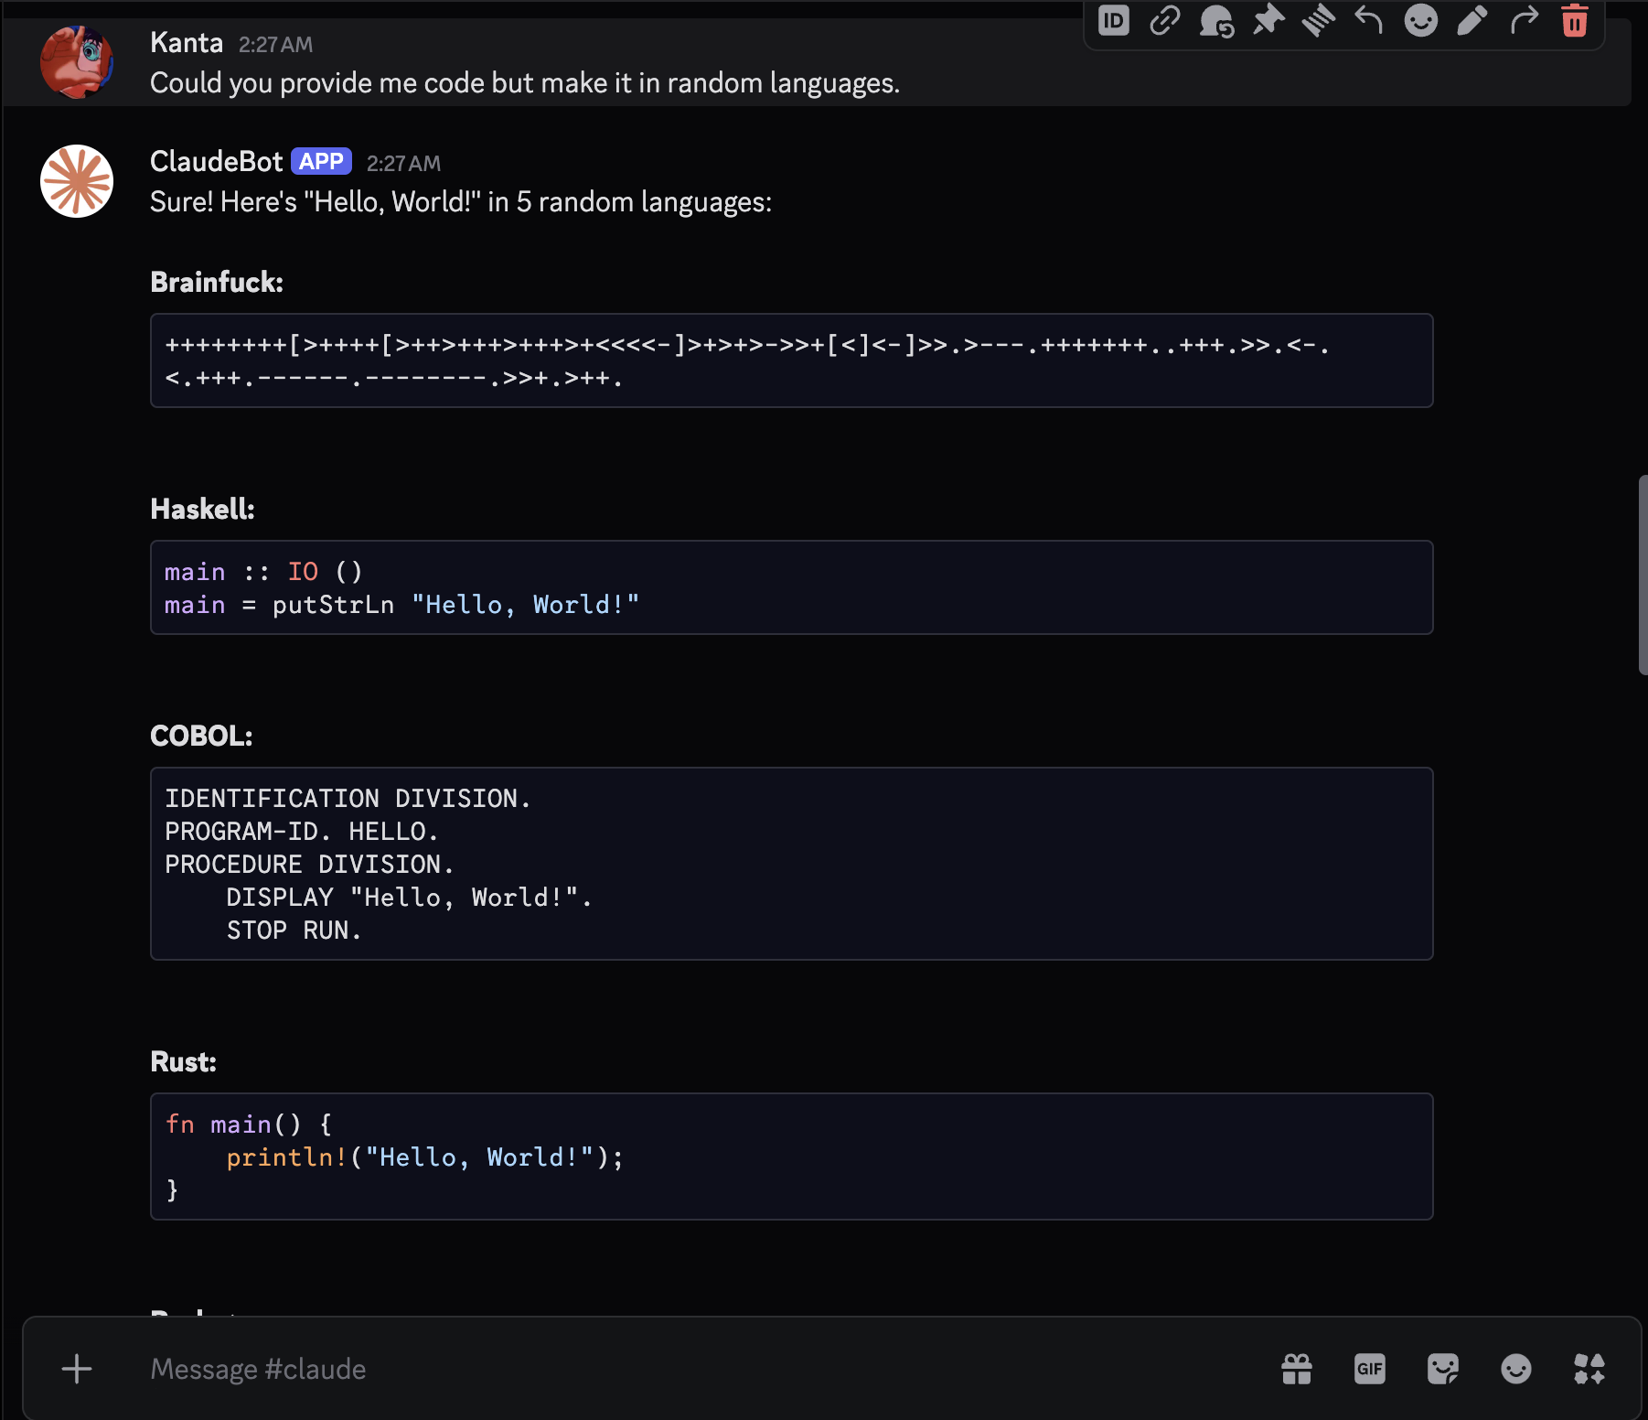Click the chat vertical scrollbar
This screenshot has width=1648, height=1420.
[1643, 575]
